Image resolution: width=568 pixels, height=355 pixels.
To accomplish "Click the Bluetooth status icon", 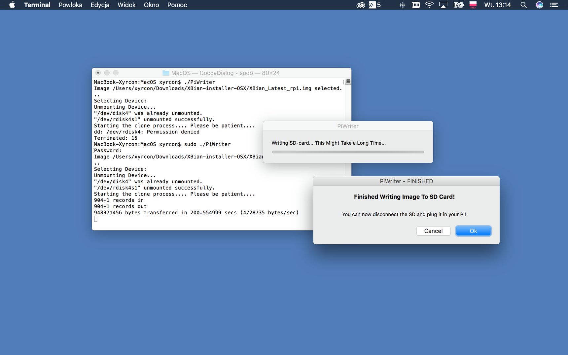I will 402,5.
